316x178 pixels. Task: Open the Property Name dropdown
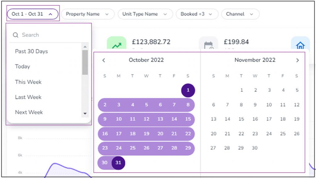tap(88, 14)
